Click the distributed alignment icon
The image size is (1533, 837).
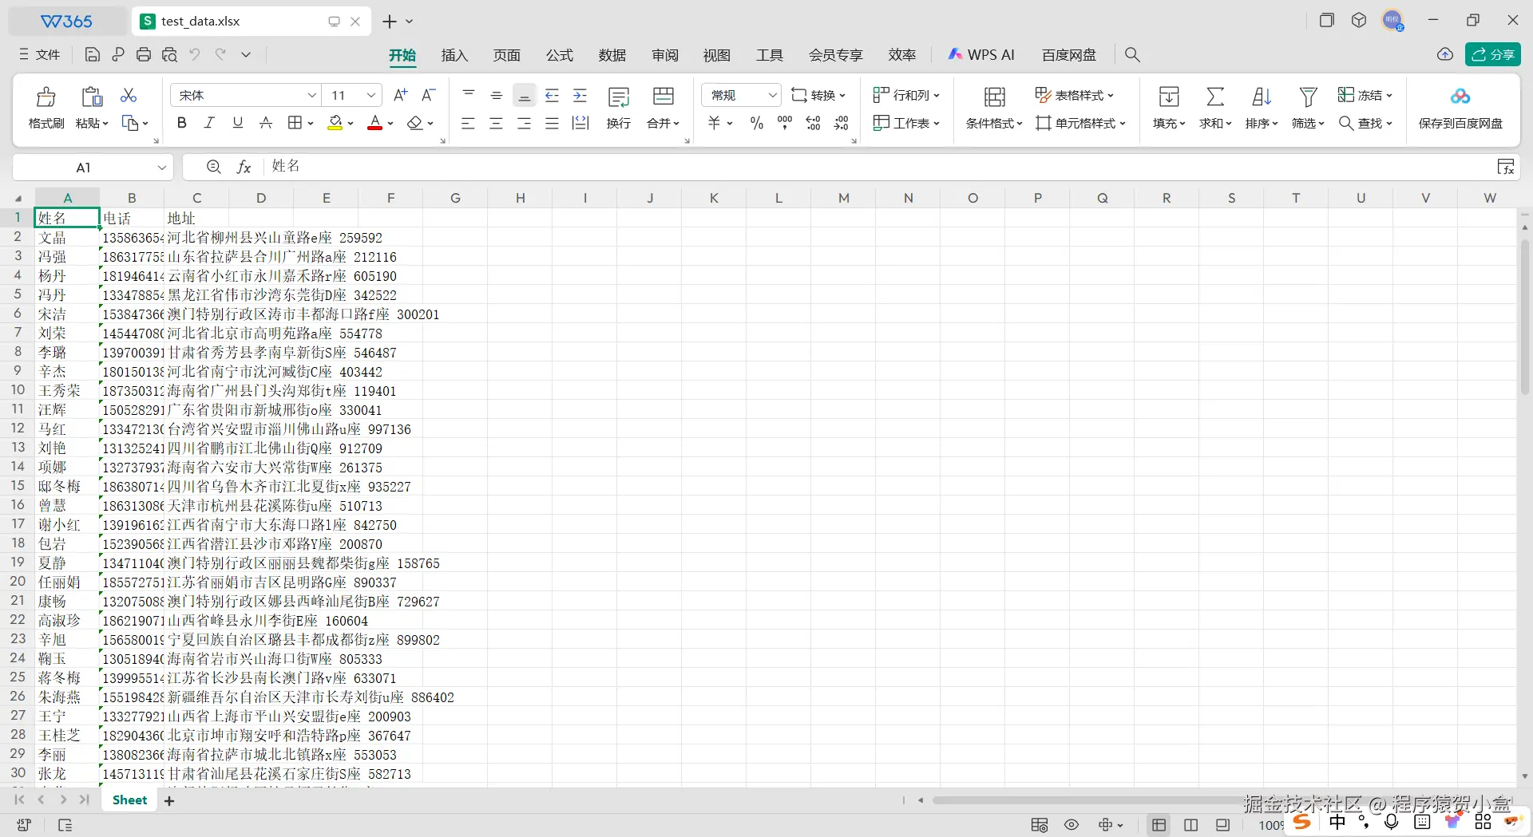(x=580, y=123)
